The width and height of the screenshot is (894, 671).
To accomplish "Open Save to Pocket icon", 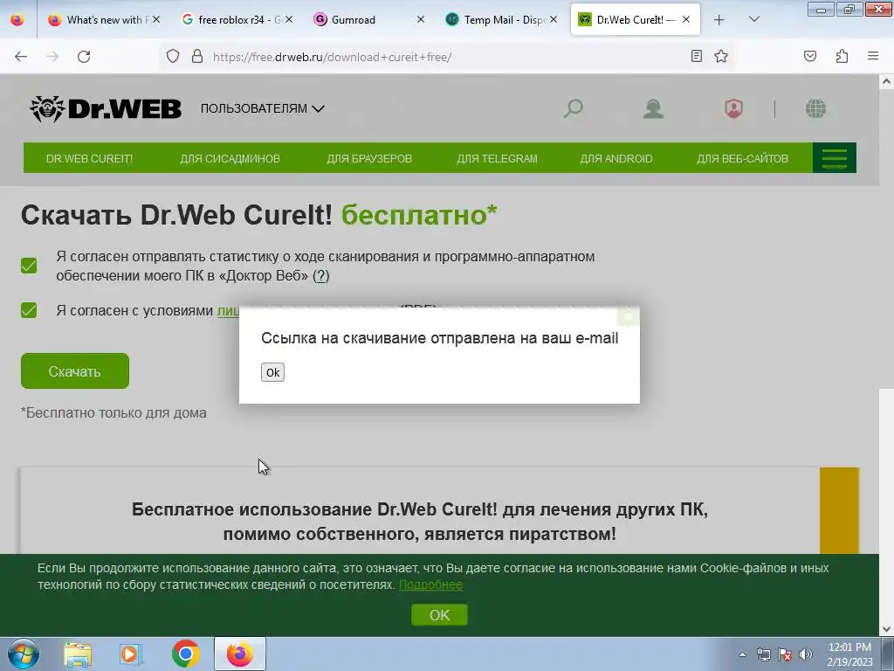I will coord(810,57).
